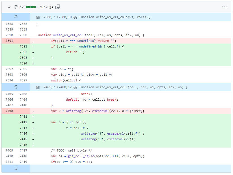Click the expand arrows in the -7405 hunk bar
Image resolution: width=233 pixels, height=175 pixels.
[x=16, y=87]
